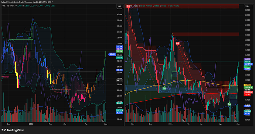Click right chart earnings marker near Feb
Screen dimensions: 255x134
[x=184, y=120]
